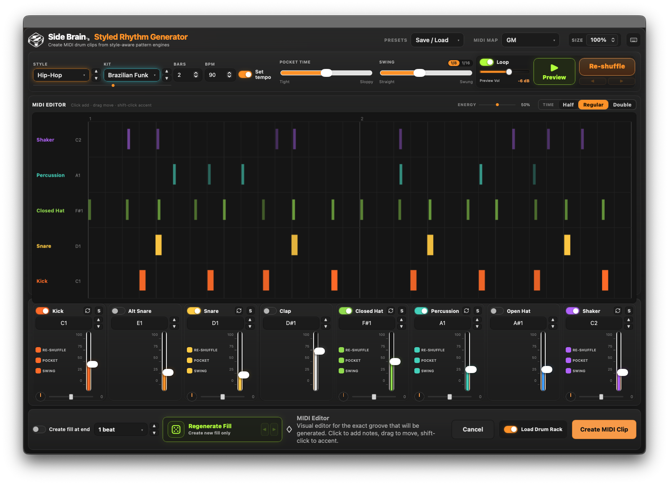Go to next fill variation arrow
The height and width of the screenshot is (485, 669).
point(274,429)
